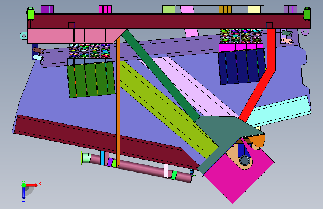The image size is (323, 209).
Task: Select the grey circular shaft end in housing
Action: (244, 160)
